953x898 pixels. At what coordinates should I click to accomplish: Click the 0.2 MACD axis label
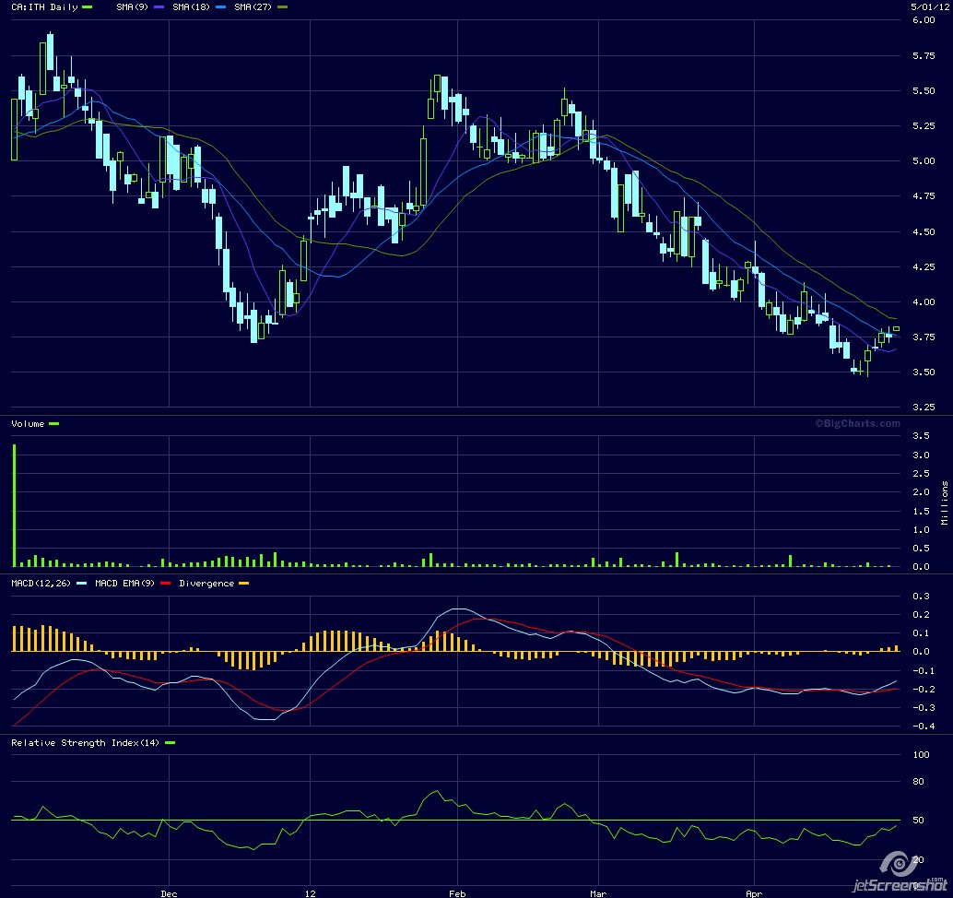[922, 615]
